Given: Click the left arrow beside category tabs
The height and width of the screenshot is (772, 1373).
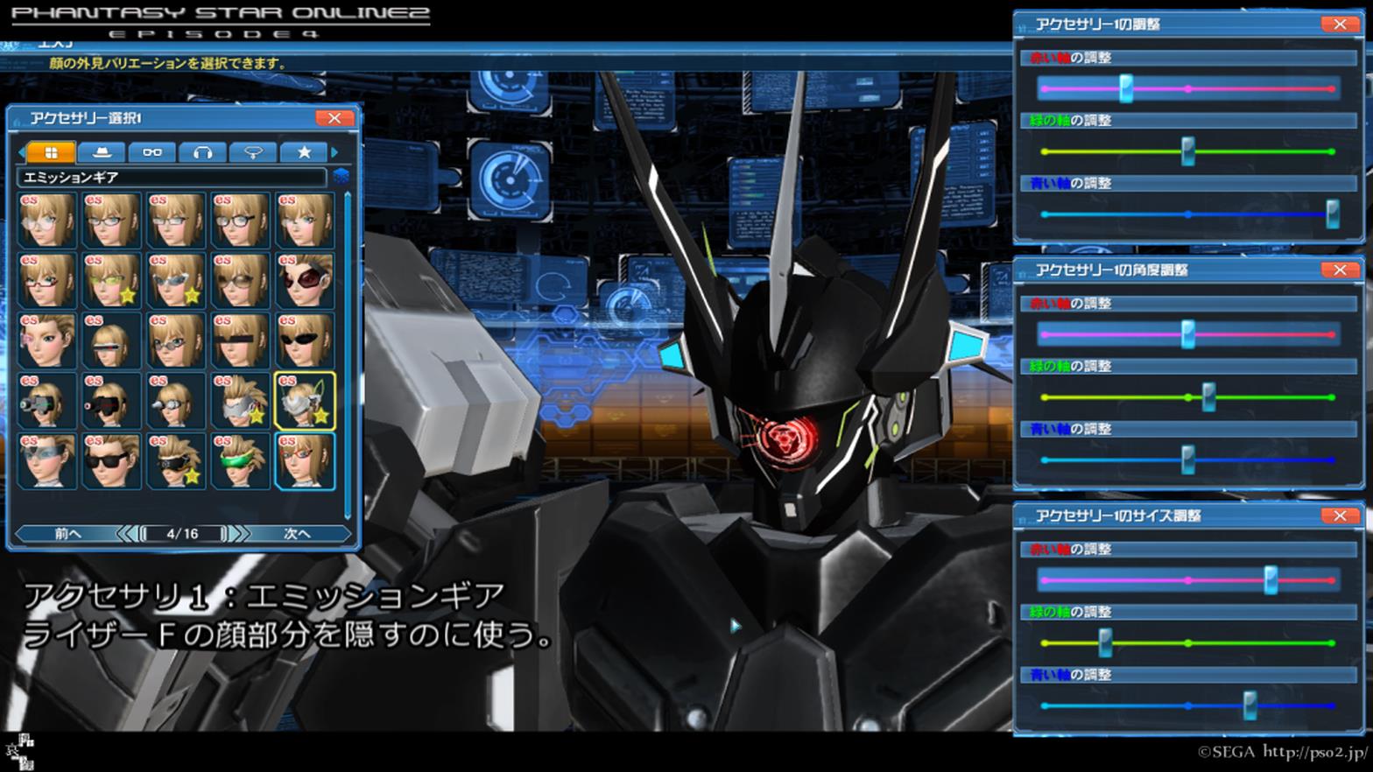Looking at the screenshot, I should [x=21, y=152].
